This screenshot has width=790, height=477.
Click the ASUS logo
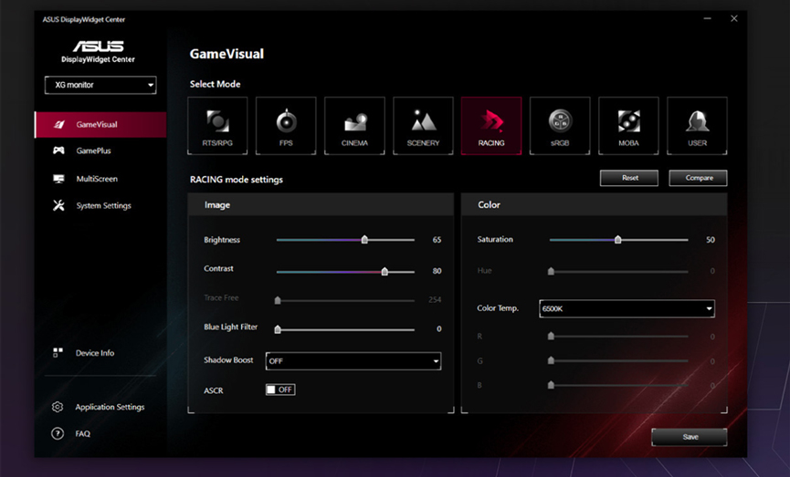pos(99,47)
